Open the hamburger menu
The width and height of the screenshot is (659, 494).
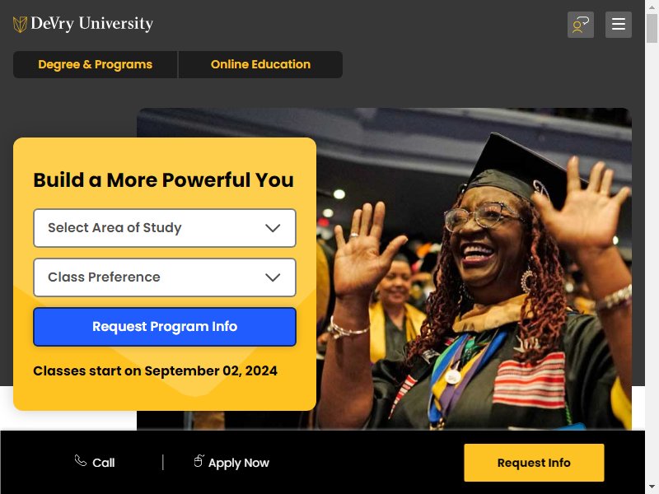tap(619, 25)
